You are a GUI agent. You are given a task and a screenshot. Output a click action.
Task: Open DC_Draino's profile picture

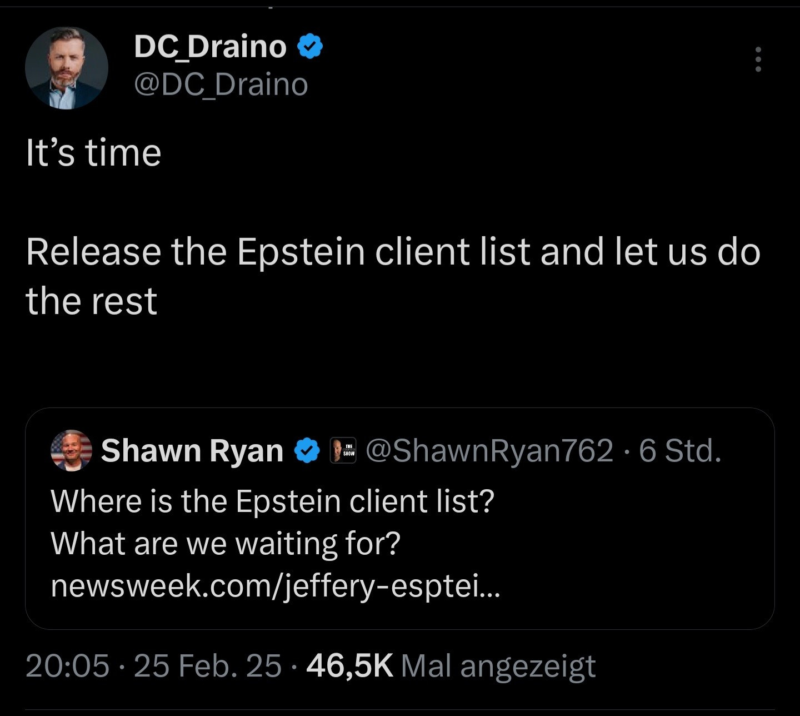[66, 68]
